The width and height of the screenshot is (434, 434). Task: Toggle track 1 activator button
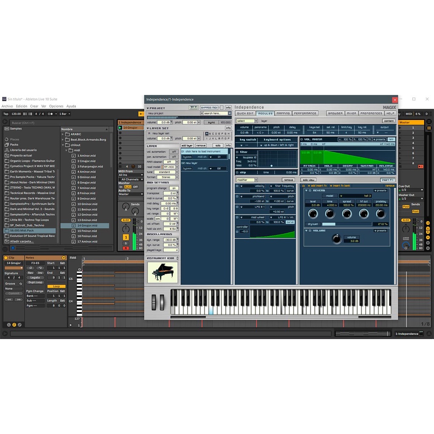point(126,237)
